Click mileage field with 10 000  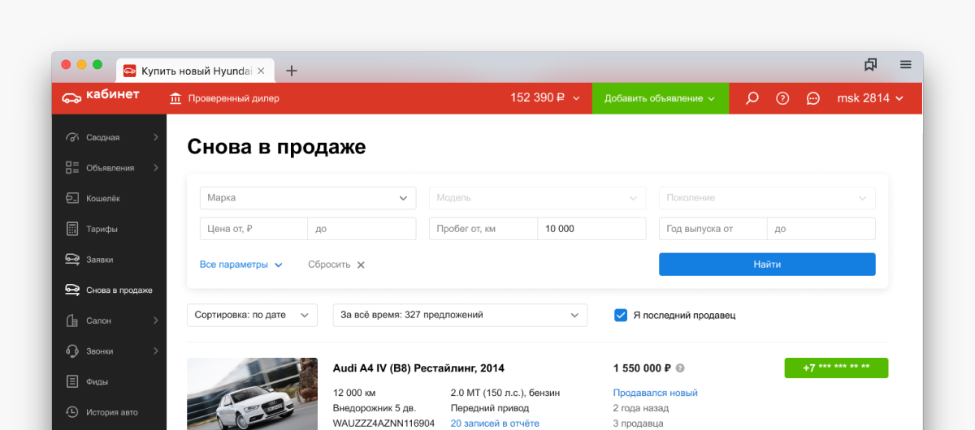coord(591,229)
